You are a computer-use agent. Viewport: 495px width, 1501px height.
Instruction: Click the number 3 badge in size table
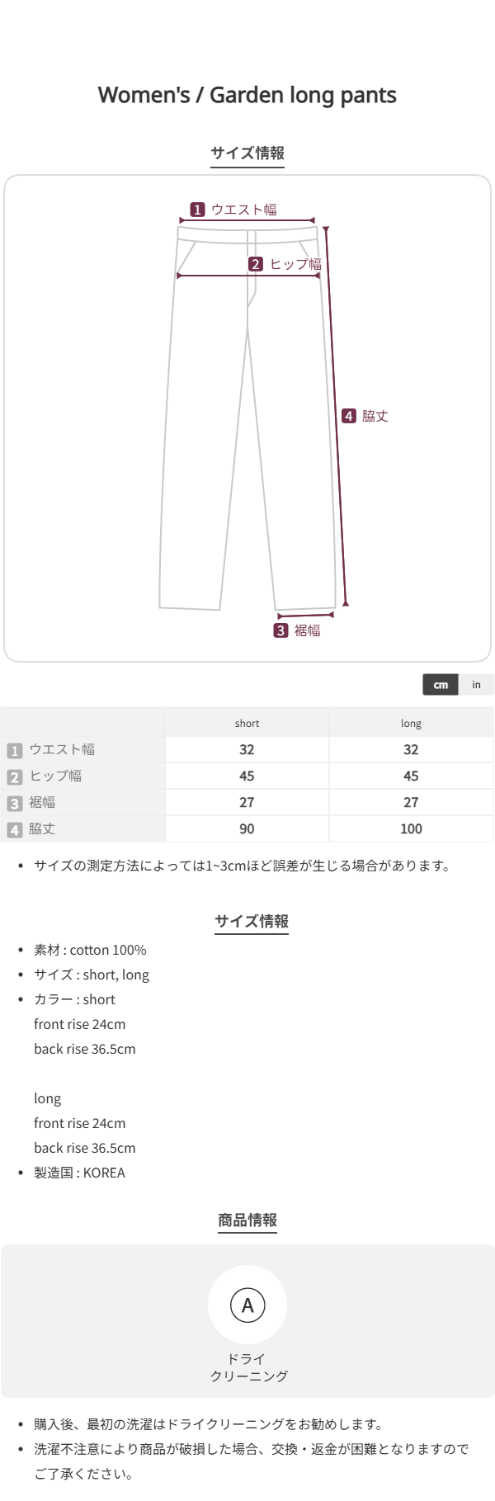[15, 803]
